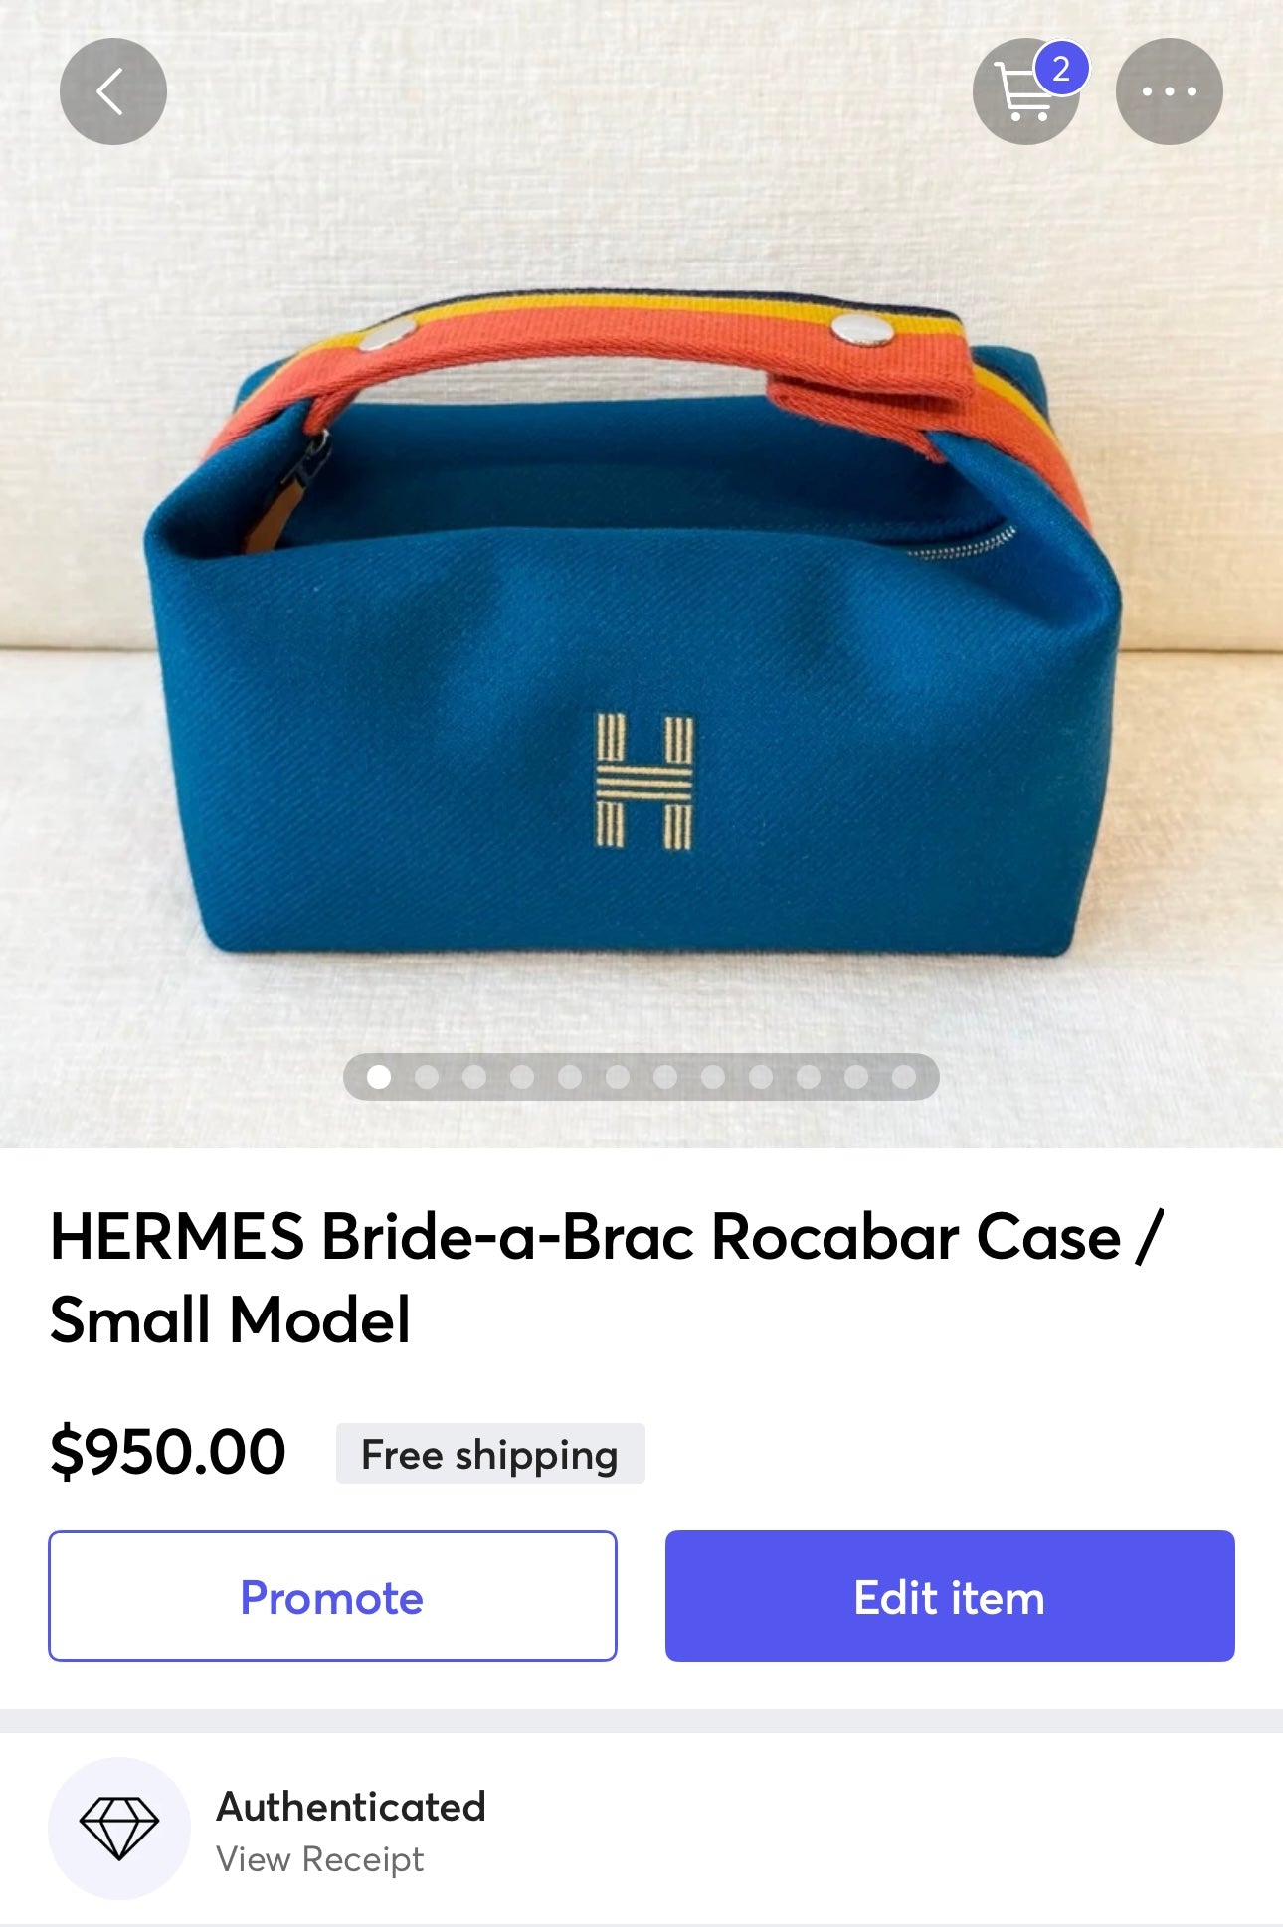Tap the blue cart badge showing 2
Image resolution: width=1283 pixels, height=1927 pixels.
(x=1061, y=69)
